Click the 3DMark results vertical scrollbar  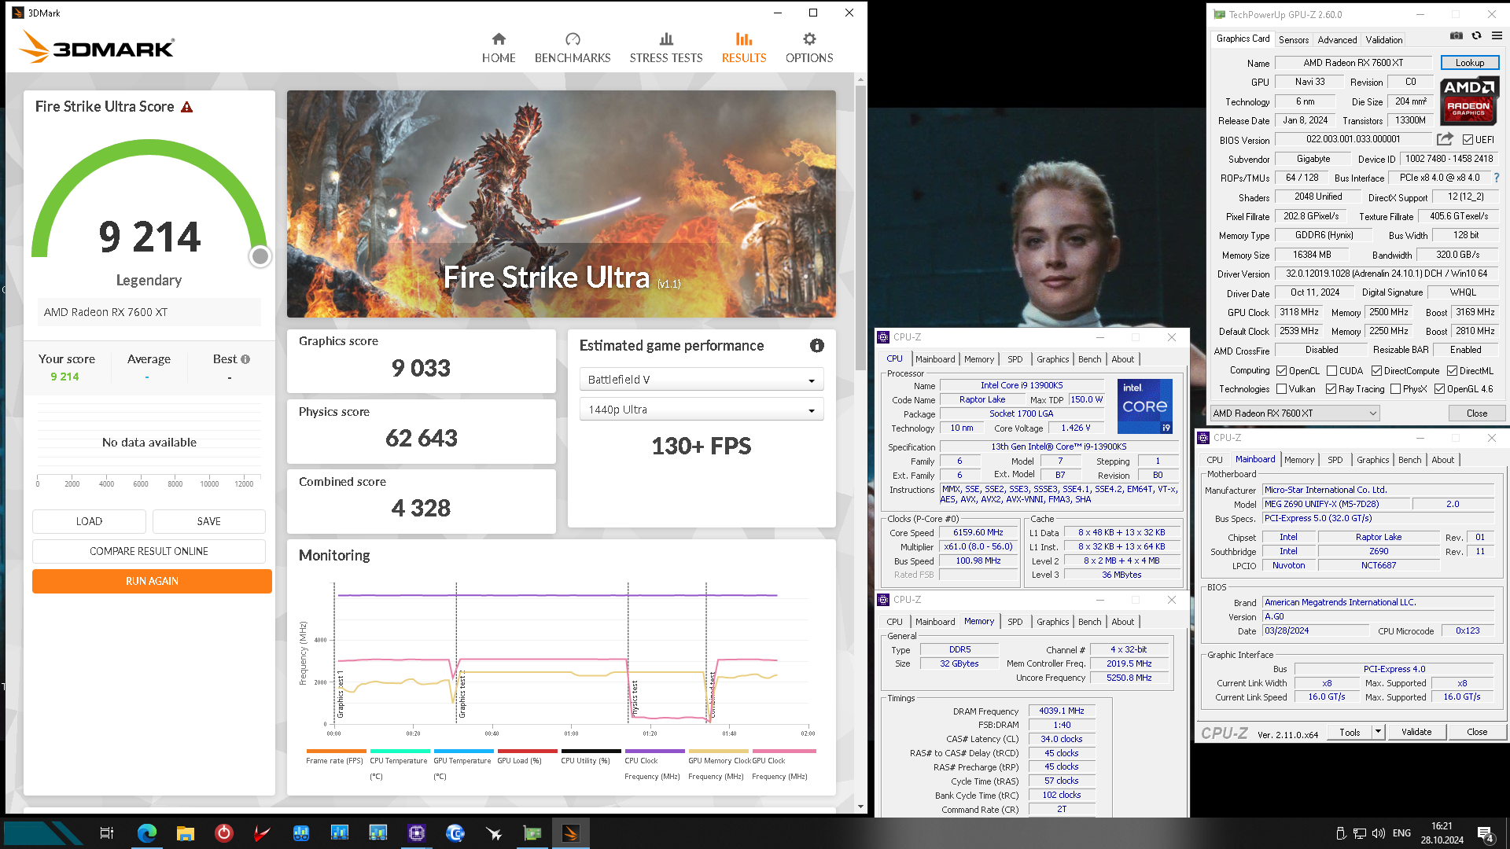[860, 228]
